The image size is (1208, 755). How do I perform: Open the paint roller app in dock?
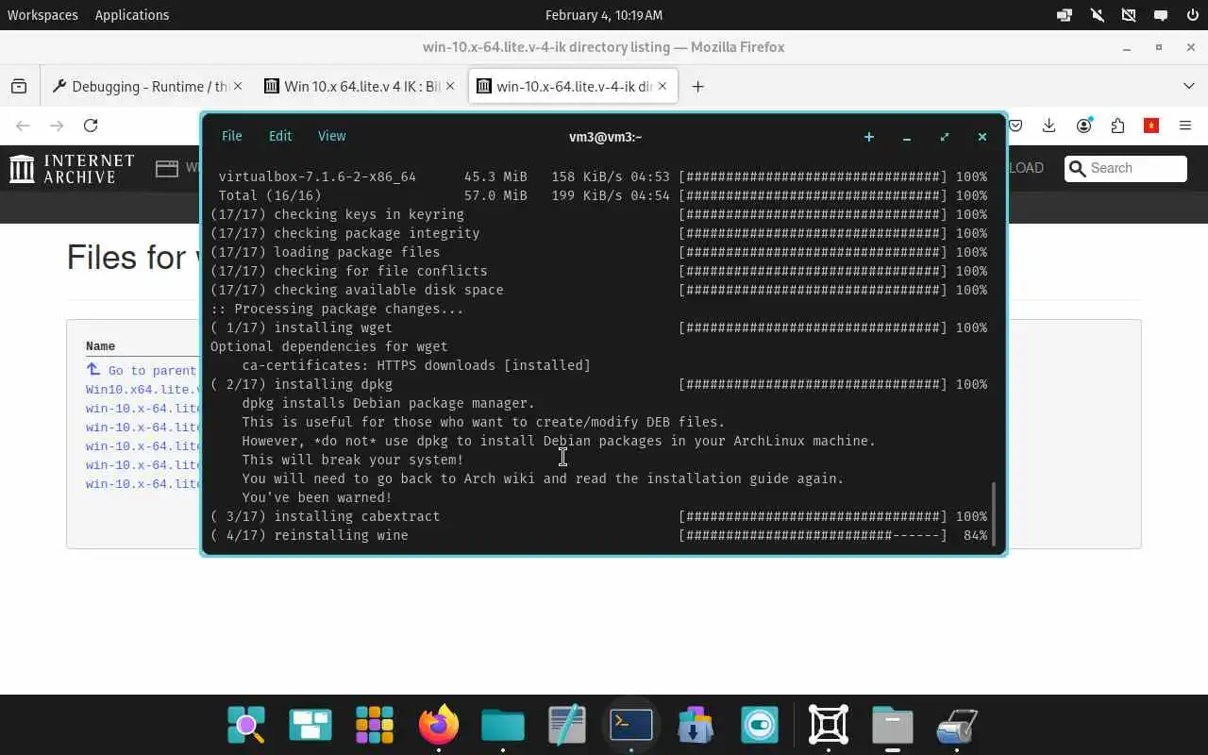(x=956, y=726)
